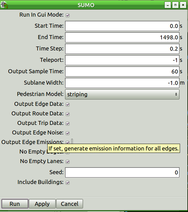Select the Time Step text box
Screen dimensions: 188x212
click(x=122, y=49)
